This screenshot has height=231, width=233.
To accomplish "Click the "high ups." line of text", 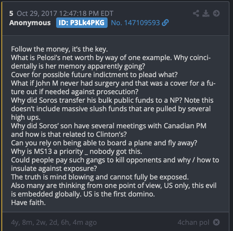I will 26,117.
